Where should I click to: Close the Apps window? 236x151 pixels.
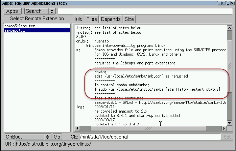tap(233, 3)
